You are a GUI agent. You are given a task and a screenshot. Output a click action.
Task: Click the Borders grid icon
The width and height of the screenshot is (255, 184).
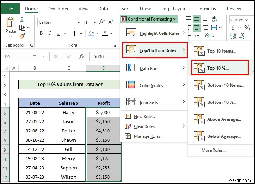[x=74, y=33]
